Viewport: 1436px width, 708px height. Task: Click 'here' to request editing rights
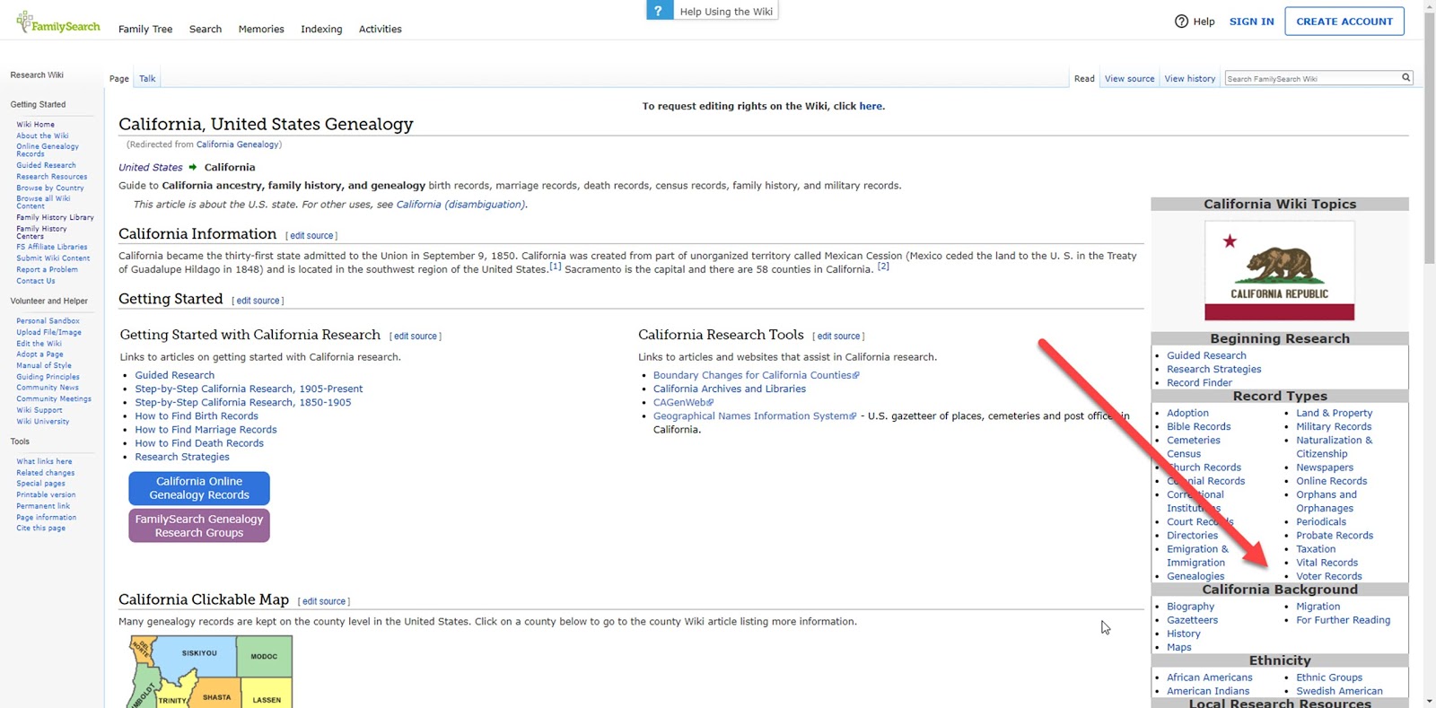click(871, 106)
